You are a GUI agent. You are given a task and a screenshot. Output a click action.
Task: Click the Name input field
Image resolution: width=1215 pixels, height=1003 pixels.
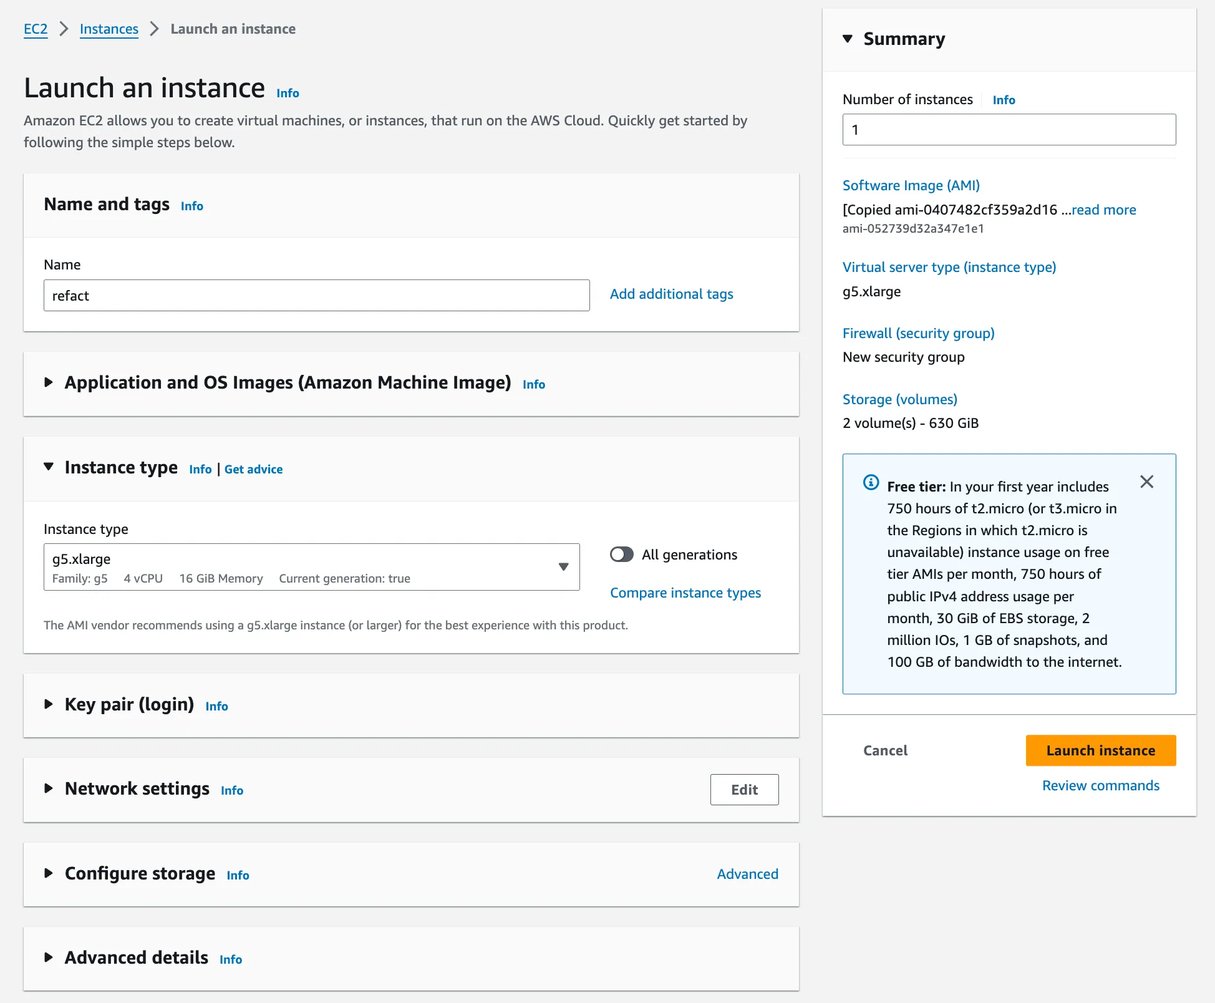pyautogui.click(x=316, y=296)
